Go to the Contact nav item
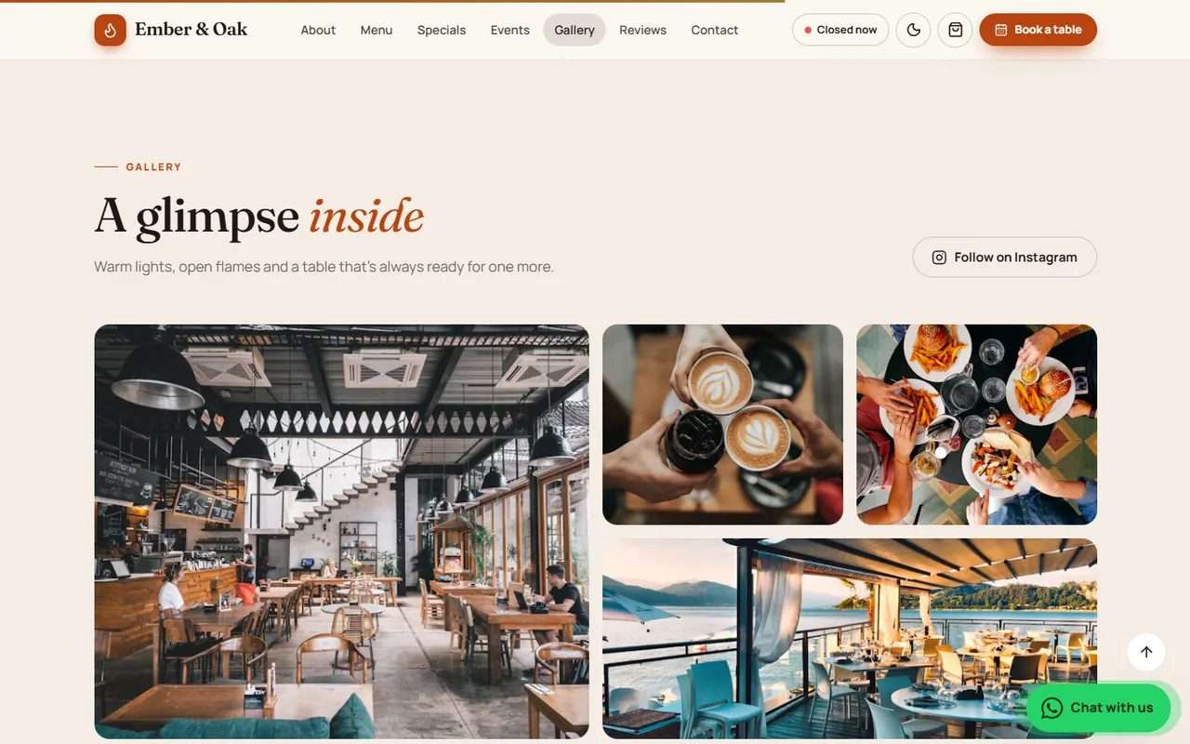This screenshot has height=744, width=1190. 715,30
